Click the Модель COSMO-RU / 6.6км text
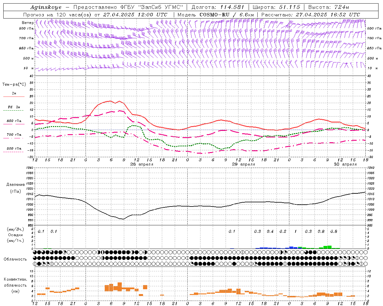The image size is (383, 306). click(x=216, y=15)
